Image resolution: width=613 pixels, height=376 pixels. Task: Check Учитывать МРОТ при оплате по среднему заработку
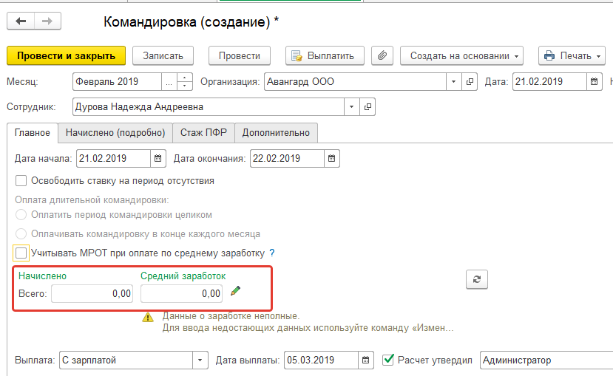tap(21, 253)
